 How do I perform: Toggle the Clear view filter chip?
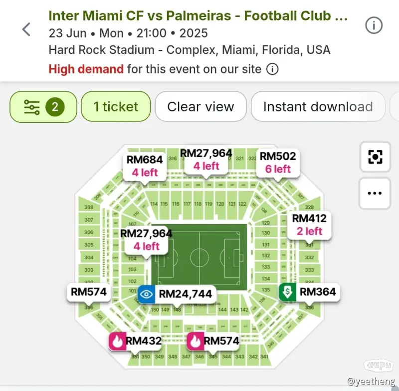pos(200,107)
